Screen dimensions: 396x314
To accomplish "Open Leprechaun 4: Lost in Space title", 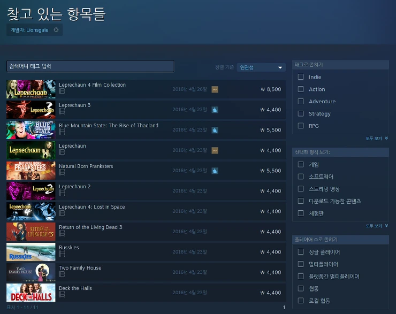I will [x=92, y=206].
